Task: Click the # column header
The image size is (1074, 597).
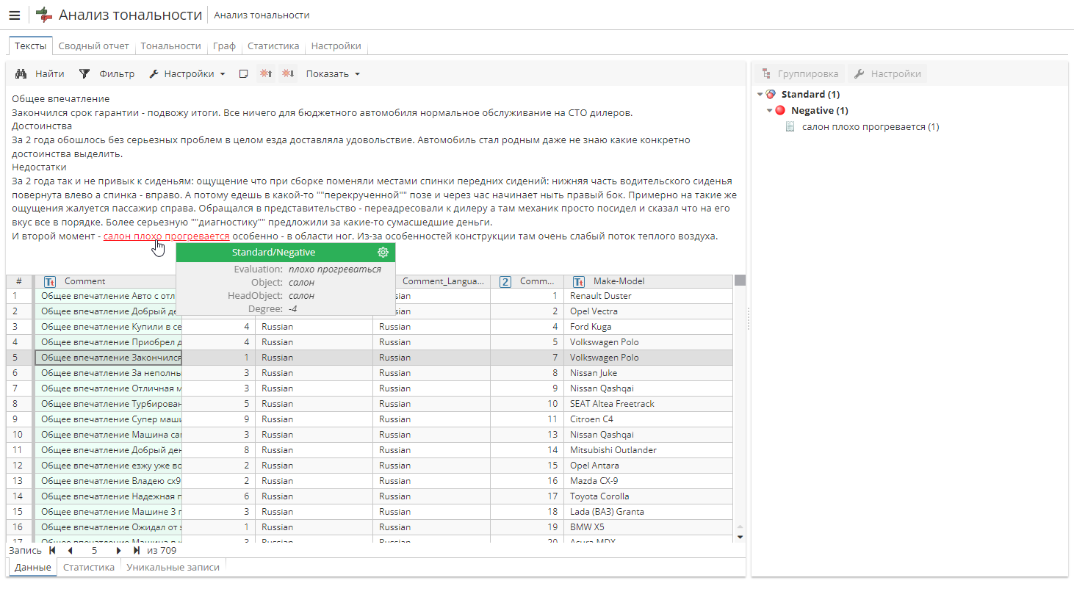Action: [x=19, y=281]
